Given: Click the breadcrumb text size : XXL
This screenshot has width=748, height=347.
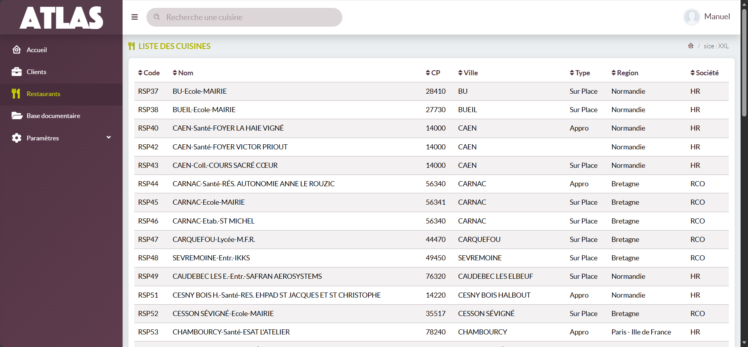Looking at the screenshot, I should [x=716, y=46].
